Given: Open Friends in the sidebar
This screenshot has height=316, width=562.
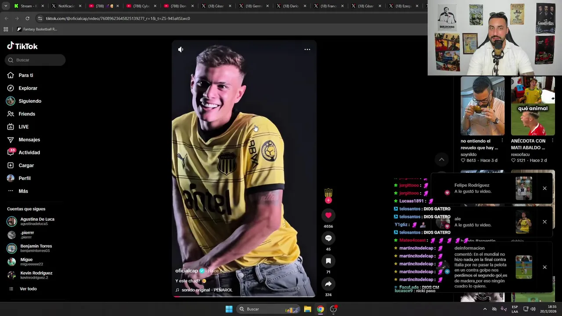Looking at the screenshot, I should pos(21,114).
